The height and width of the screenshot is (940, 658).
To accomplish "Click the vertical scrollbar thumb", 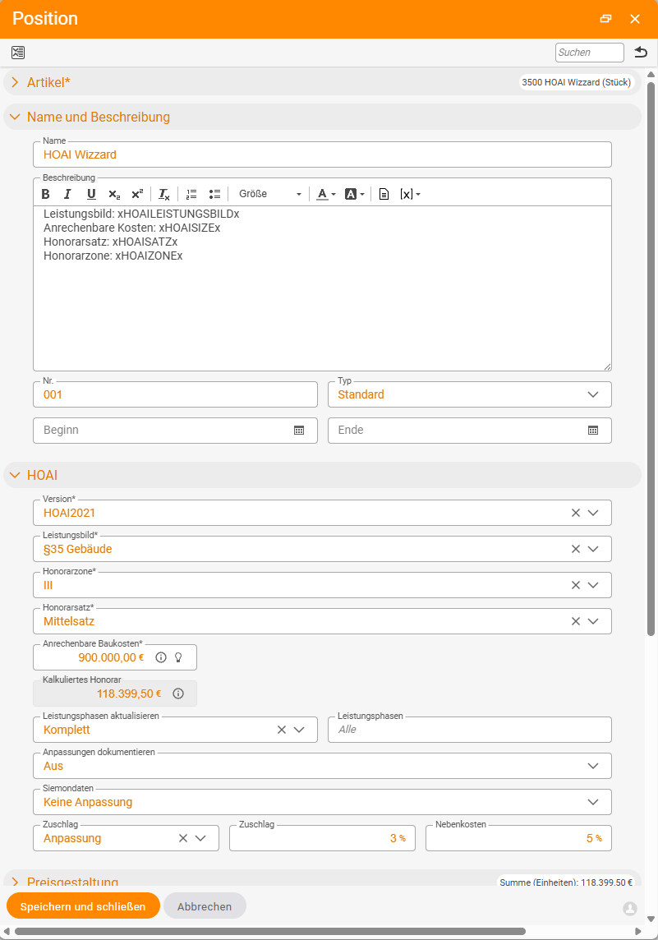I will tap(651, 358).
